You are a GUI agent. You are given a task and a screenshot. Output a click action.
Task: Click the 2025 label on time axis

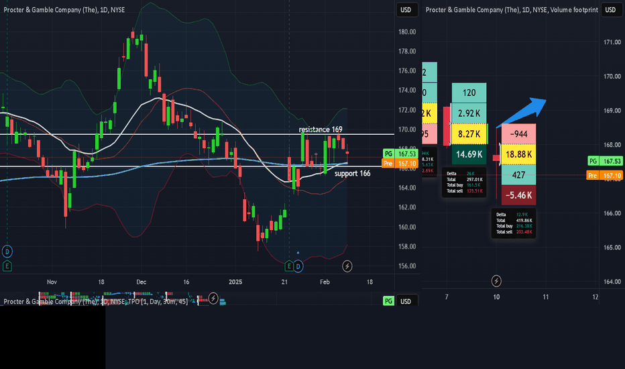coord(235,282)
